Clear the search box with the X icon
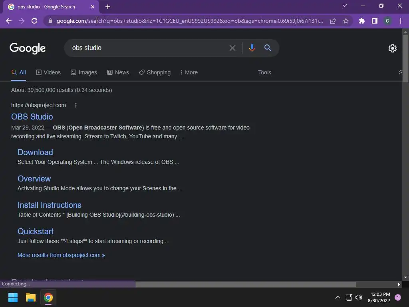 click(x=232, y=48)
